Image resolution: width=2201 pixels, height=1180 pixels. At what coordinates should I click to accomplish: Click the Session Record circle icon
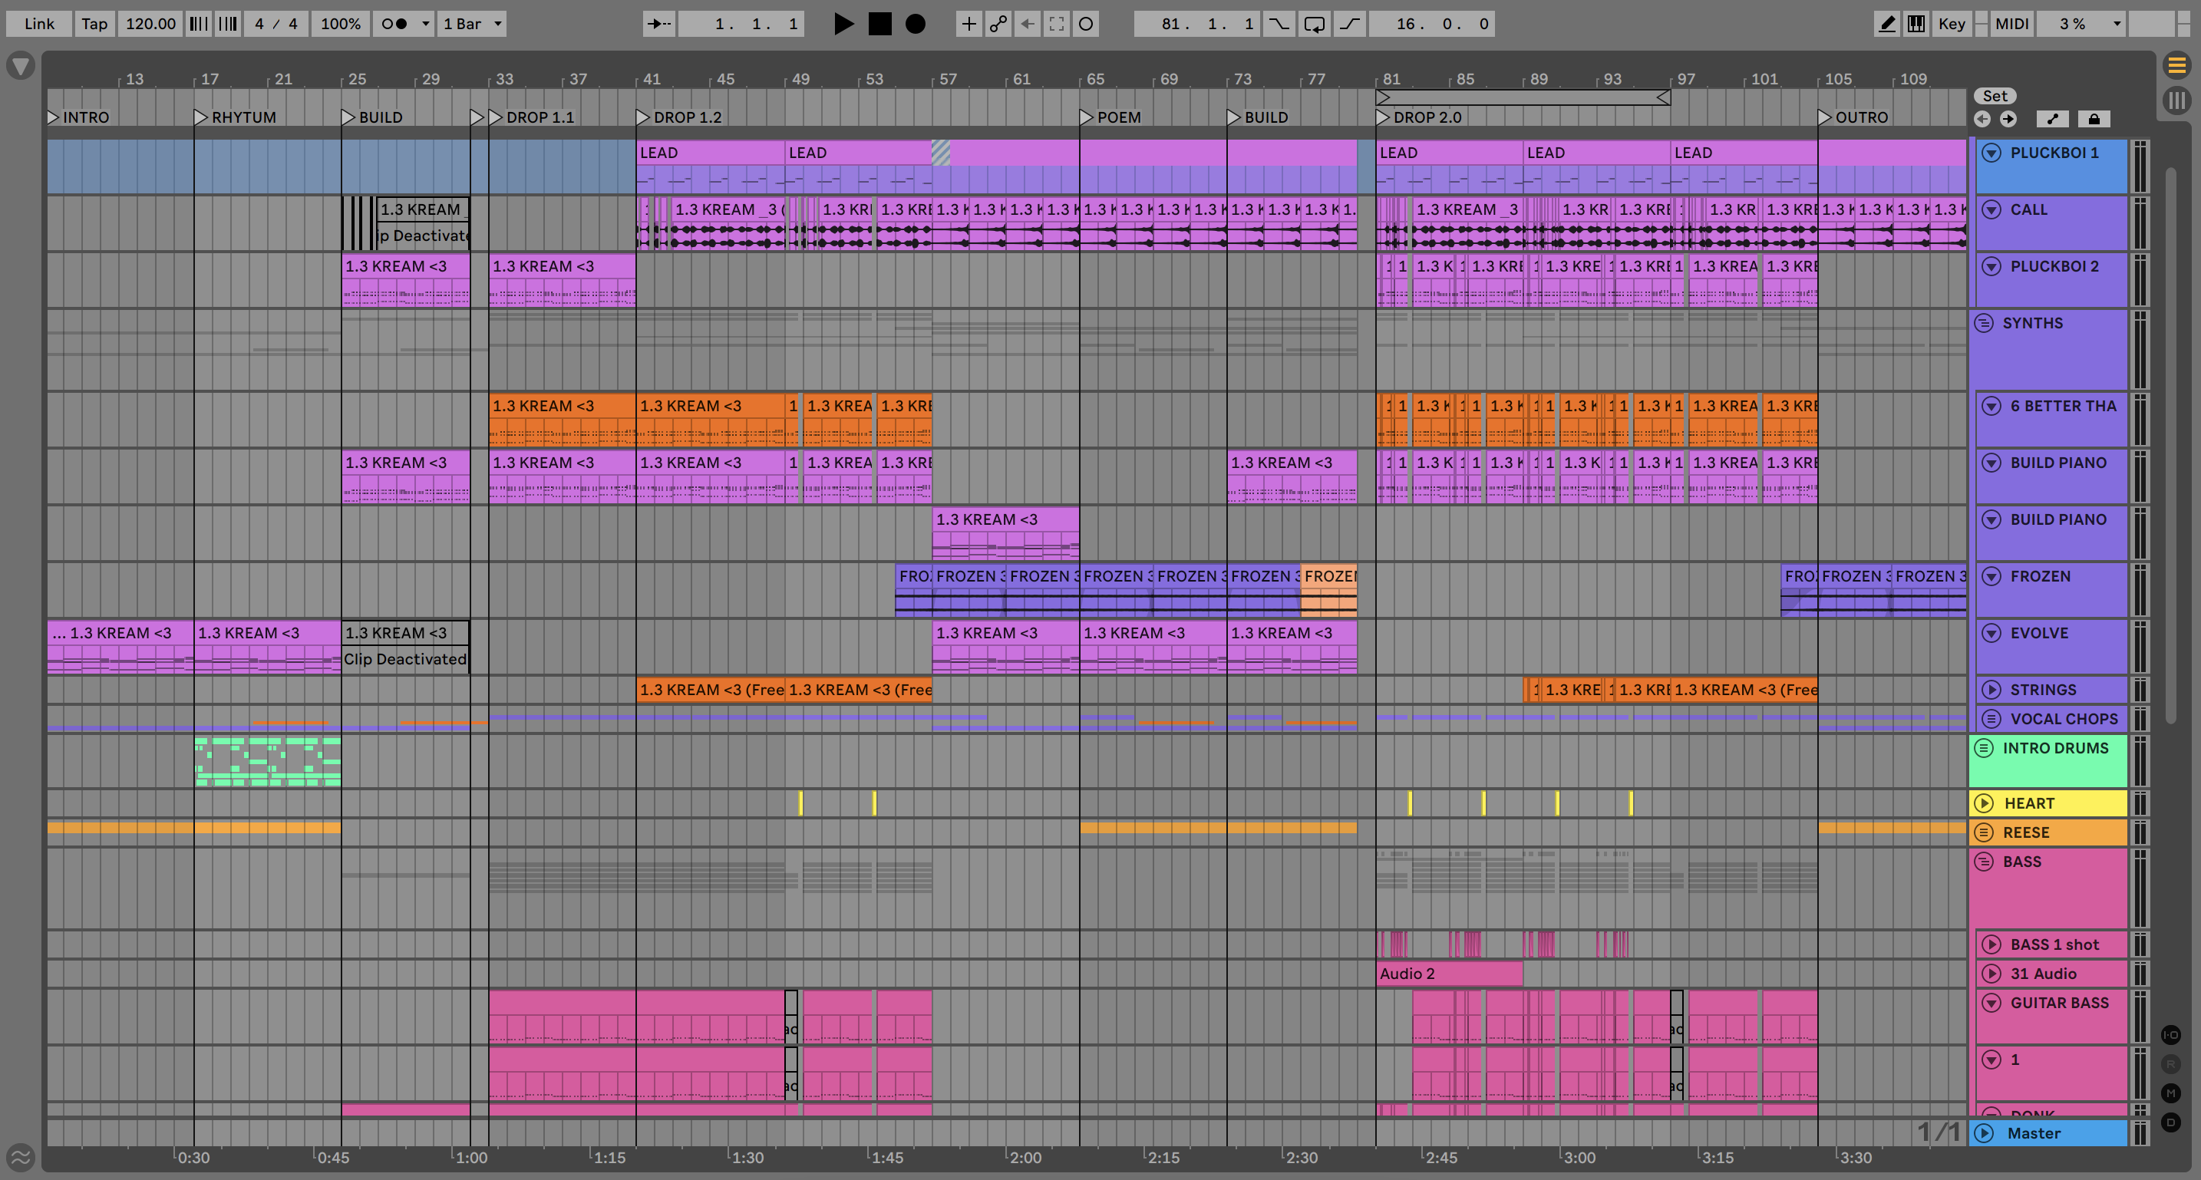1086,24
